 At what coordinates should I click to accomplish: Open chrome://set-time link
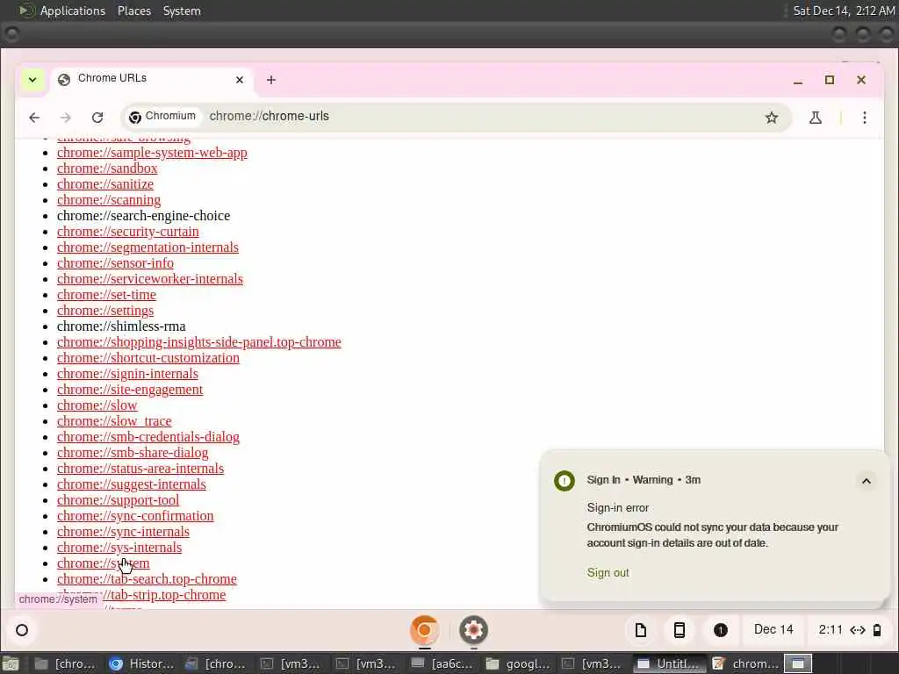[106, 295]
